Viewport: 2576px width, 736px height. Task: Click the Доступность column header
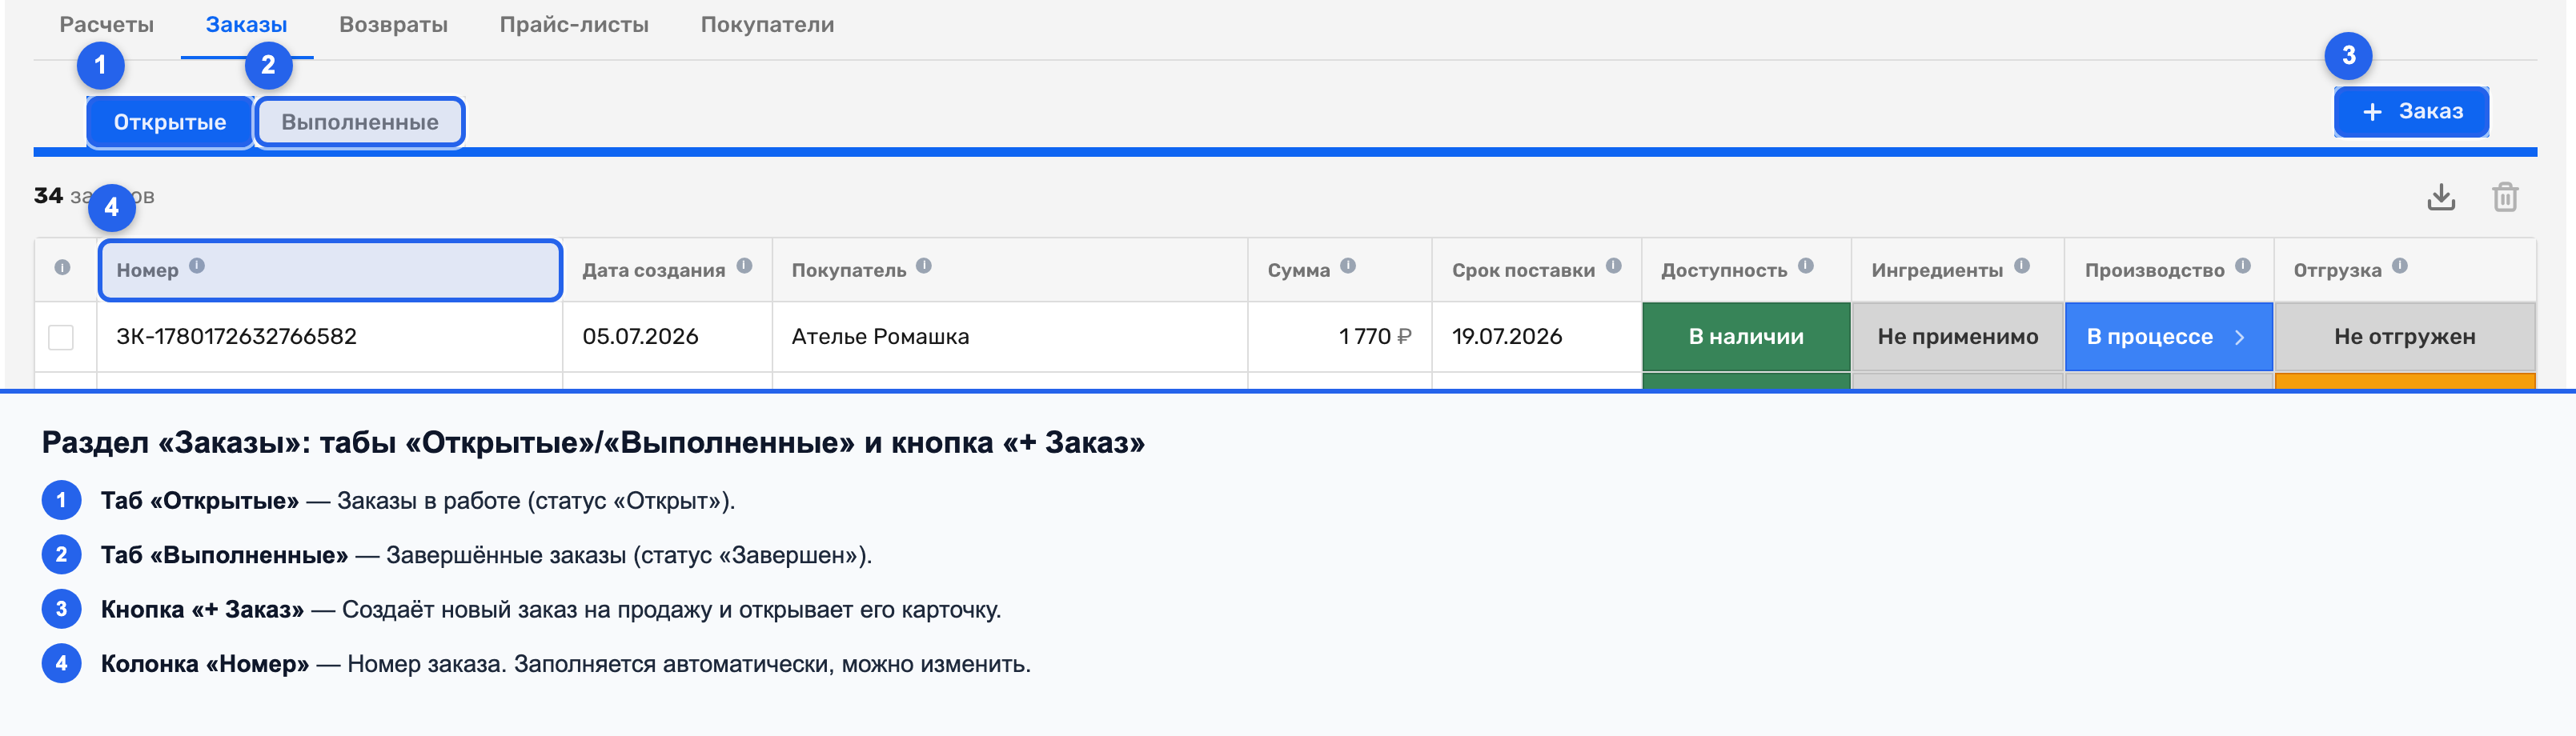click(1747, 270)
